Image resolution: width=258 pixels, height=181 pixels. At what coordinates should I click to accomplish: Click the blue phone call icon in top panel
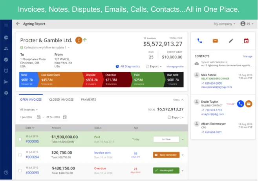pos(199,41)
